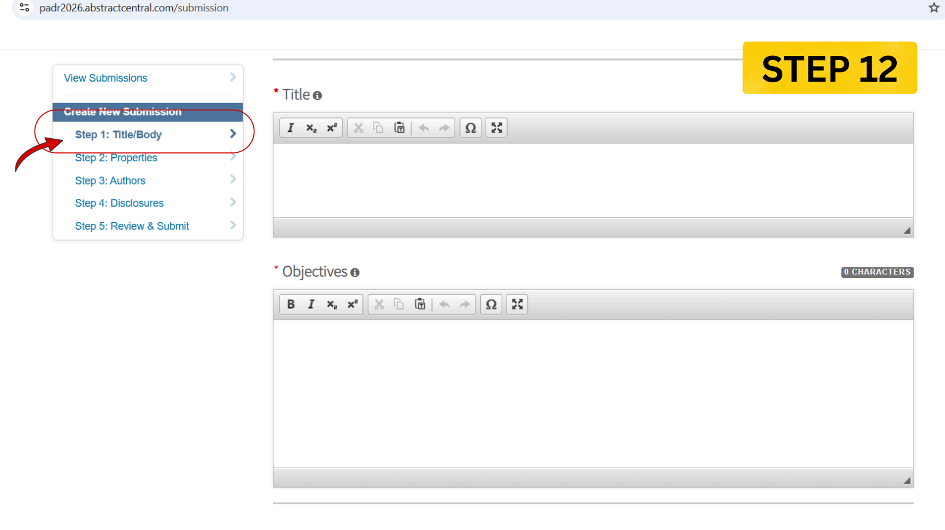Click the 0 CHARACTERS counter badge
The image size is (945, 530).
877,272
